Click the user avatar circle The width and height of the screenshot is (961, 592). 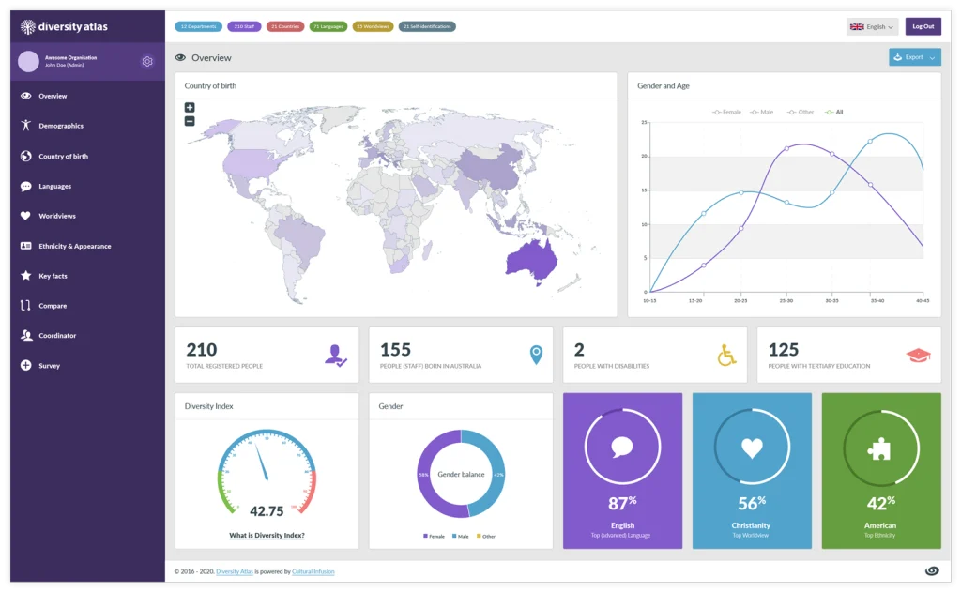pyautogui.click(x=28, y=61)
